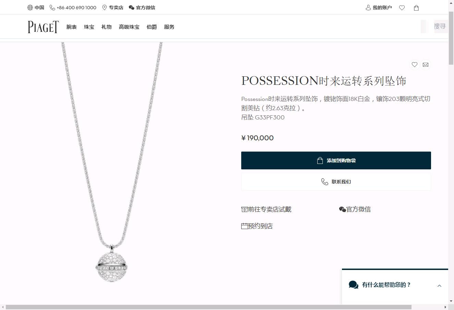Screen dimensions: 454x310
Task: Open the 腕表 menu
Action: [72, 27]
